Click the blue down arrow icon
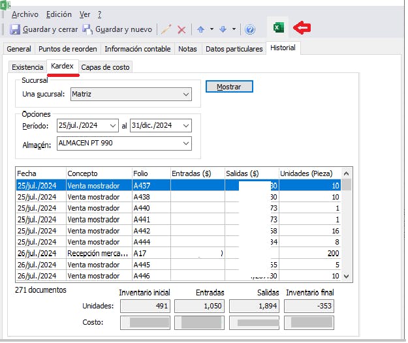Image resolution: width=408 pixels, height=343 pixels. 223,29
